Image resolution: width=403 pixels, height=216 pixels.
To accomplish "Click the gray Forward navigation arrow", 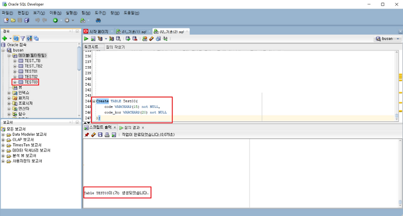I will (67, 20).
